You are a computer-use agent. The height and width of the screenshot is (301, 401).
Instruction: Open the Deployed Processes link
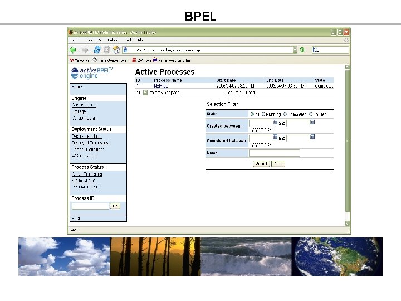(90, 143)
